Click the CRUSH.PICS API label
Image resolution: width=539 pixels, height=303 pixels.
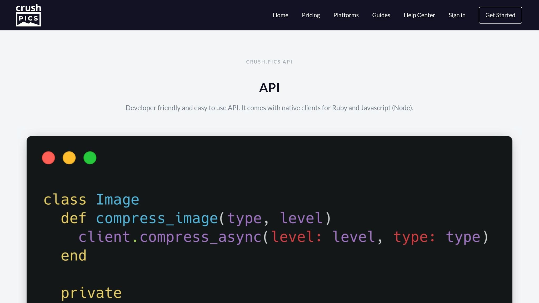(x=269, y=62)
